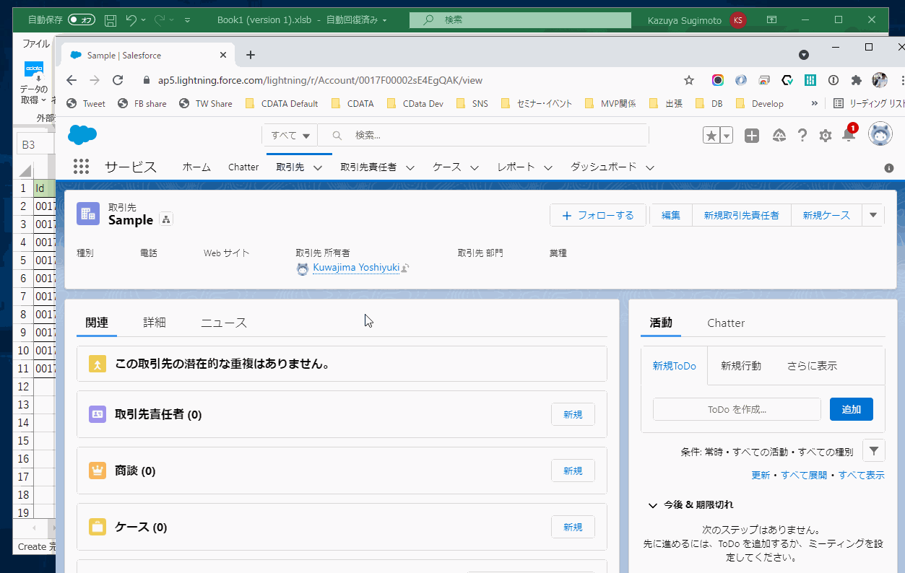The image size is (905, 573).
Task: Close the Sample | Salesforce tab
Action: pos(223,55)
